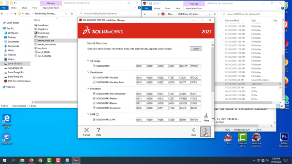The image size is (292, 164).
Task: Select Local Disk (C:) in navigation pane
Action: (x=15, y=64)
